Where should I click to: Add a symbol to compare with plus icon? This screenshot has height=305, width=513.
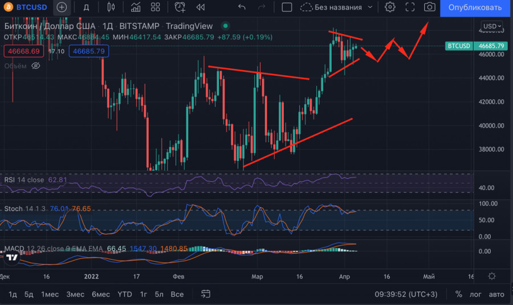62,7
